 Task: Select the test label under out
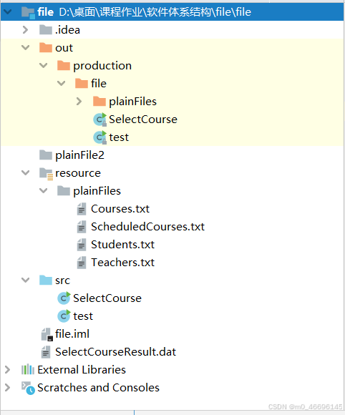point(119,137)
